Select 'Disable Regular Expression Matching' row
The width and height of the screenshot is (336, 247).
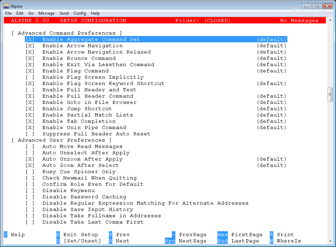(145, 203)
